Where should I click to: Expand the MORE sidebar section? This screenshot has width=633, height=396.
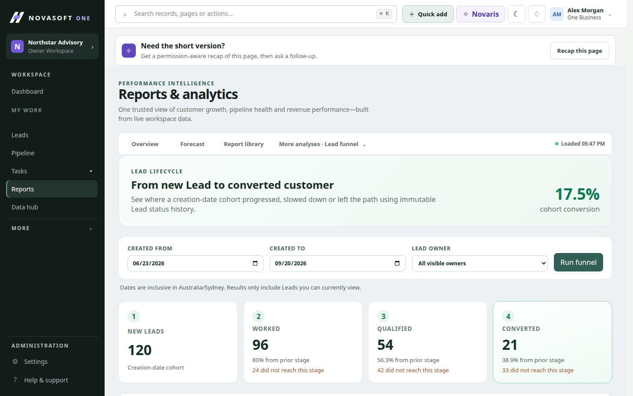pyautogui.click(x=52, y=228)
